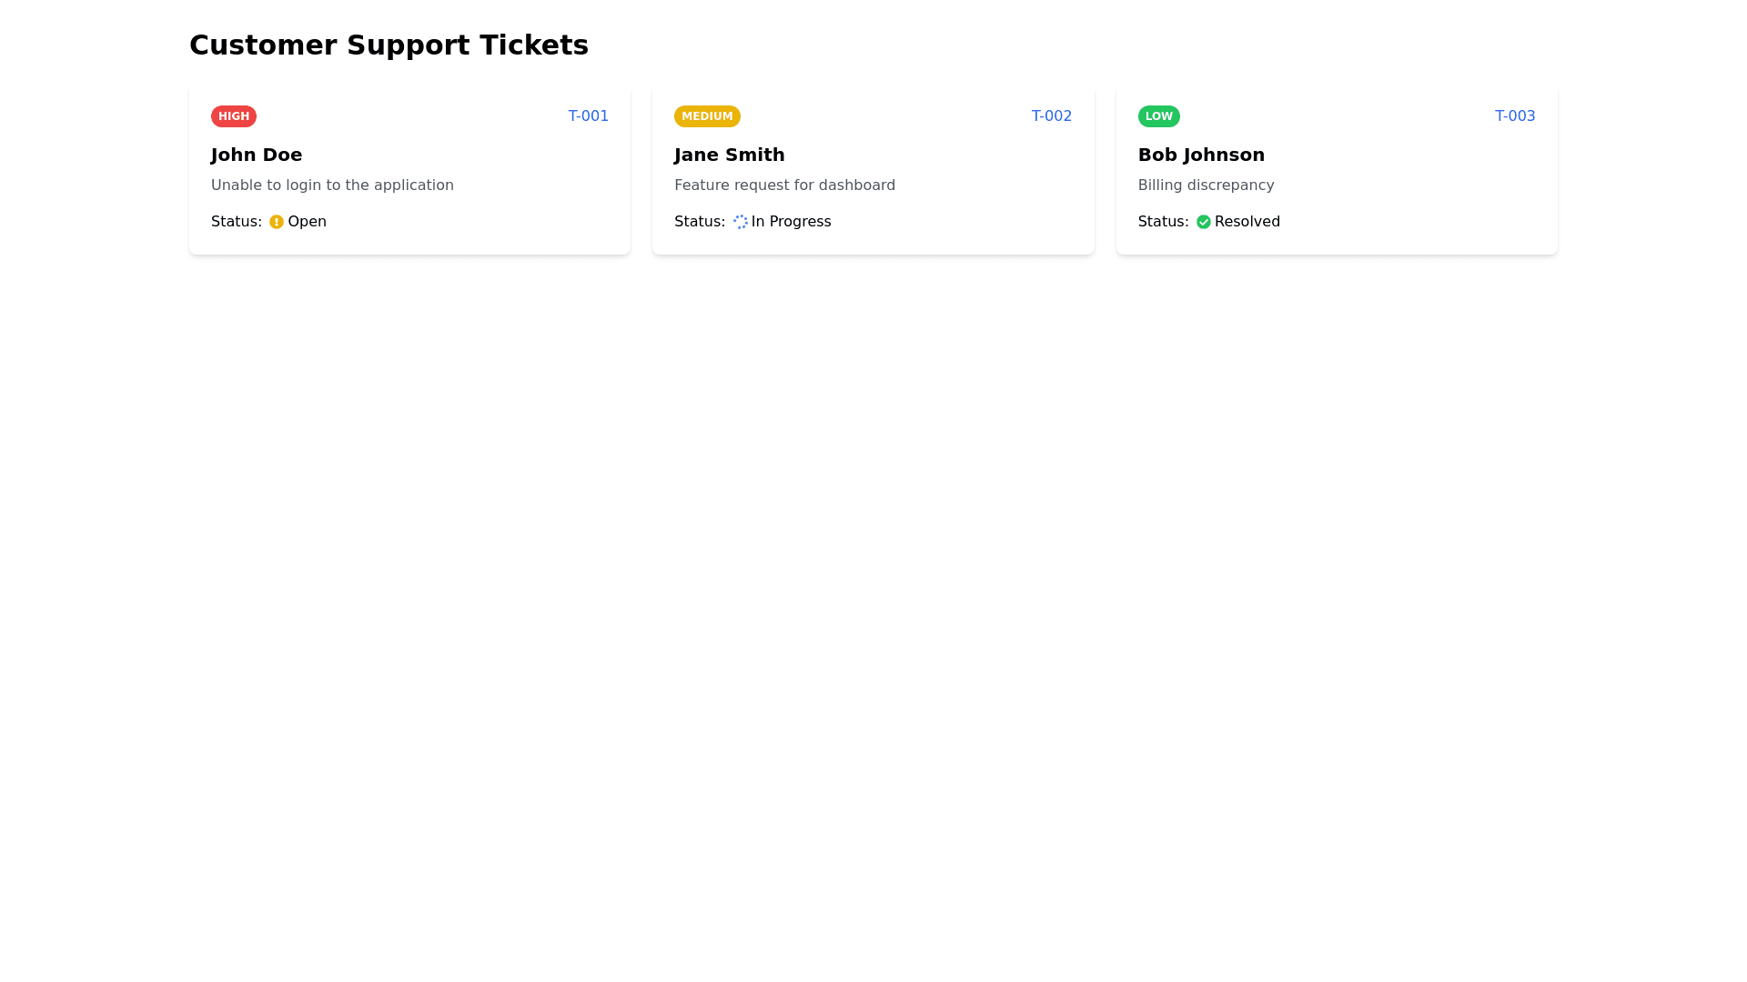
Task: Click the red HIGH priority badge
Action: click(234, 116)
